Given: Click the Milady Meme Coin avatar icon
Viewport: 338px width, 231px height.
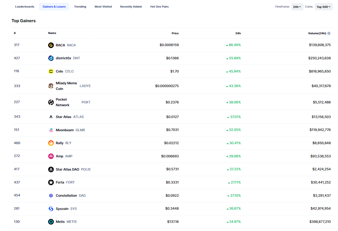Looking at the screenshot, I should pos(51,86).
